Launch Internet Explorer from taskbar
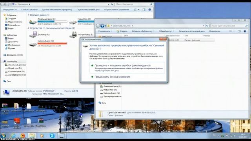The image size is (251, 141). pyautogui.click(x=13, y=136)
